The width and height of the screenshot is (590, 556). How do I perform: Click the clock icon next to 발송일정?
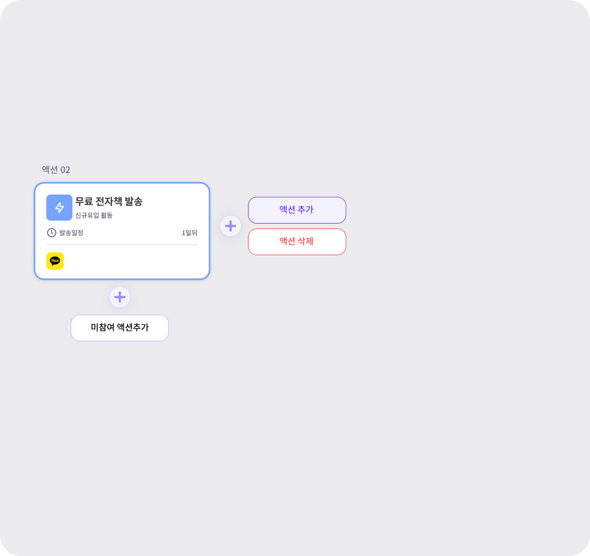coord(51,232)
